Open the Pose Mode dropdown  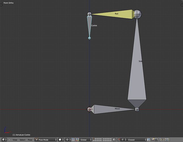[x=46, y=140]
